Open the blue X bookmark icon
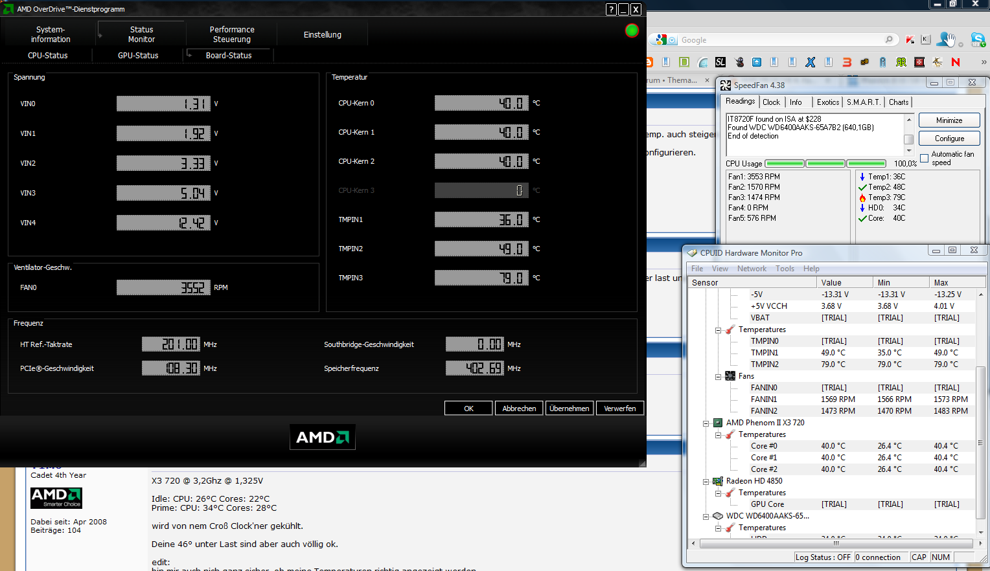This screenshot has height=571, width=990. click(811, 62)
